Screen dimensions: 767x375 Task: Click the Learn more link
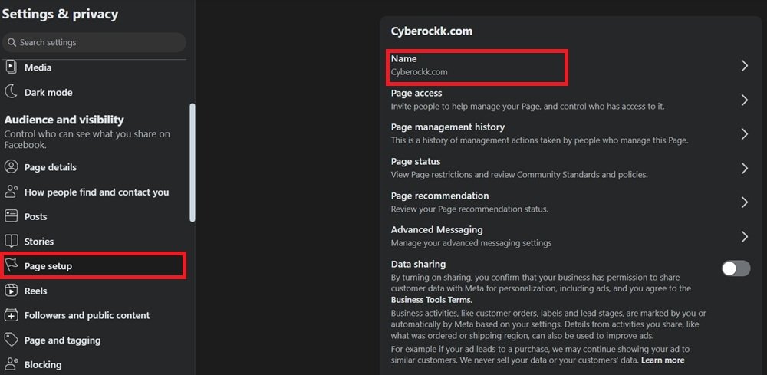pyautogui.click(x=663, y=360)
